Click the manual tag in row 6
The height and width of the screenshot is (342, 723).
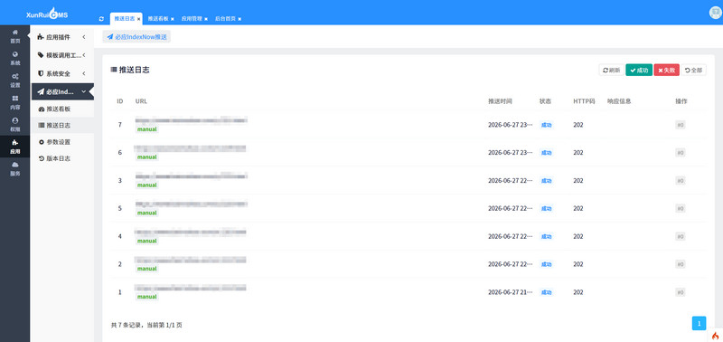point(147,157)
